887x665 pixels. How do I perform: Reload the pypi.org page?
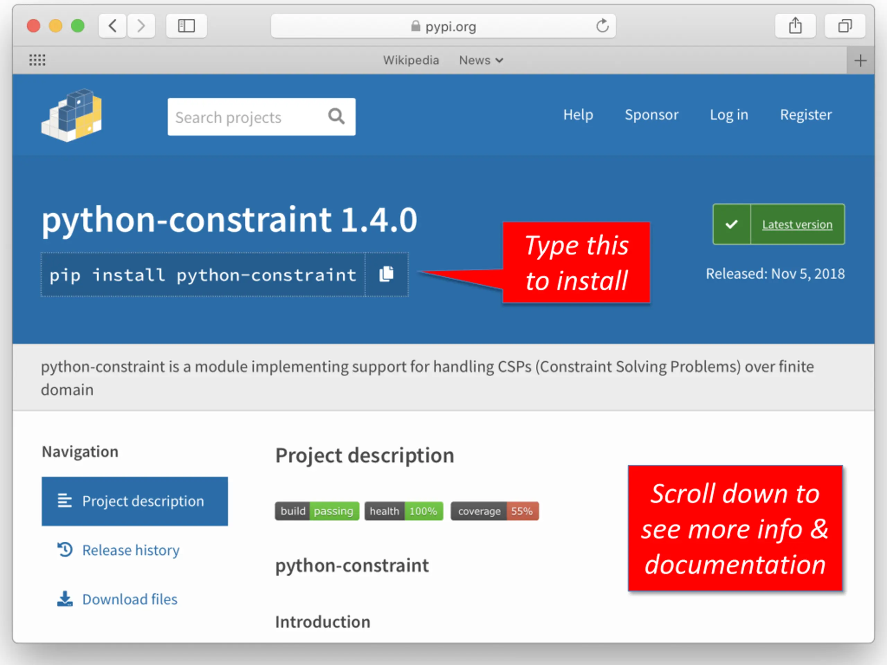click(x=602, y=26)
